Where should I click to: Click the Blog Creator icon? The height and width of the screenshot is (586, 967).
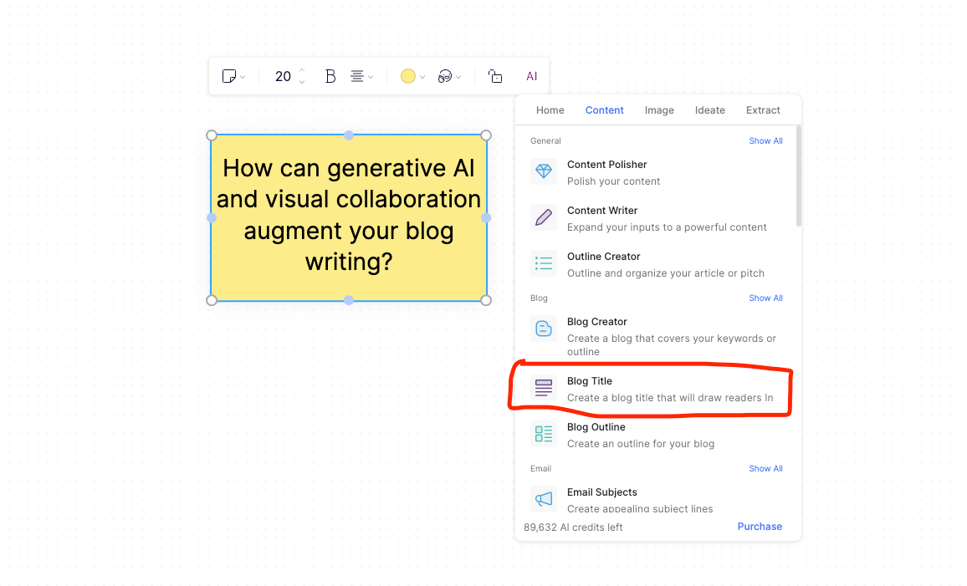click(544, 329)
